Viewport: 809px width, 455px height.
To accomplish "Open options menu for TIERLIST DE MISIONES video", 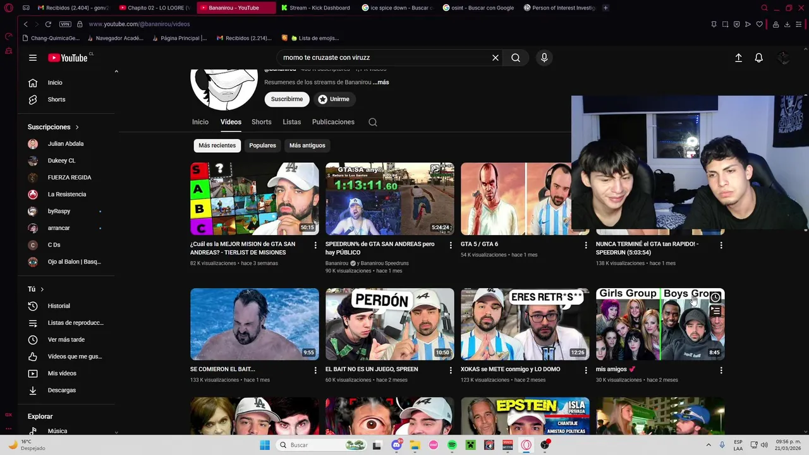I will coord(315,245).
